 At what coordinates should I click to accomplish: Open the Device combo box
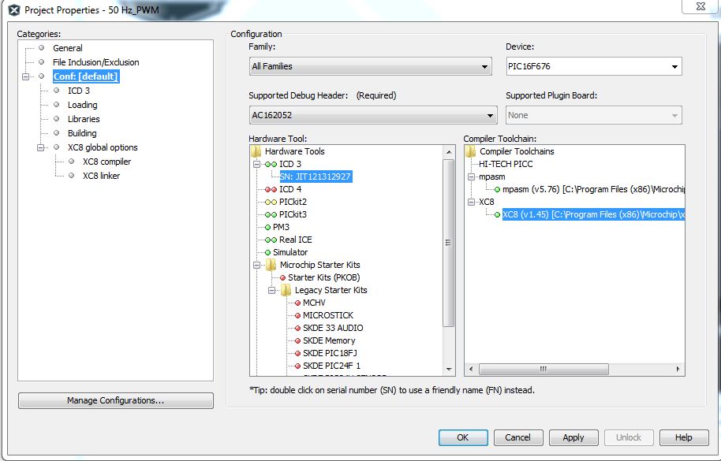click(x=593, y=67)
